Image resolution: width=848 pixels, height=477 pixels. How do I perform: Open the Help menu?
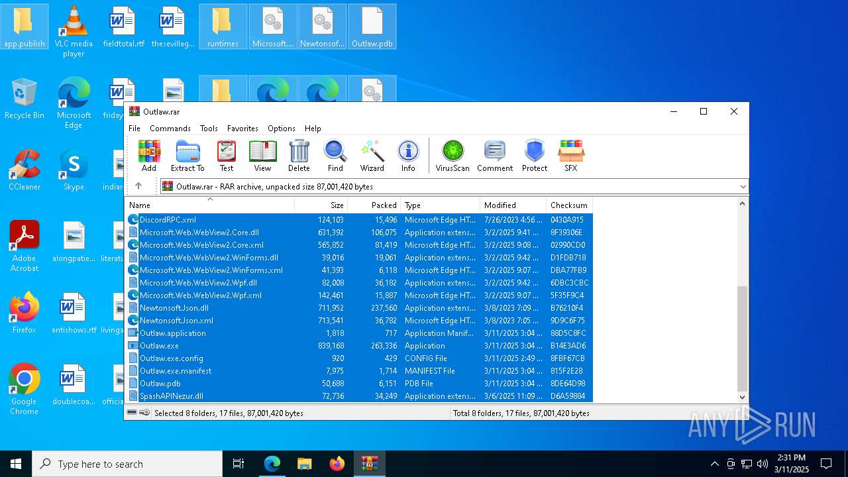(x=313, y=129)
